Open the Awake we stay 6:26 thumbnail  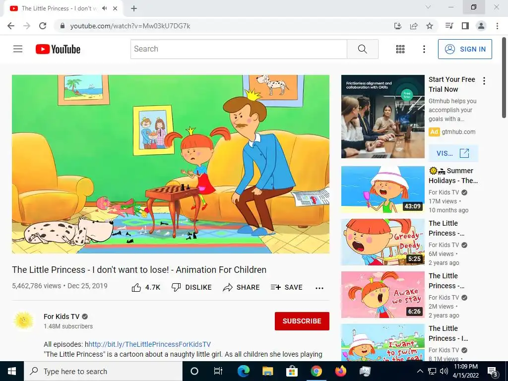pyautogui.click(x=382, y=295)
